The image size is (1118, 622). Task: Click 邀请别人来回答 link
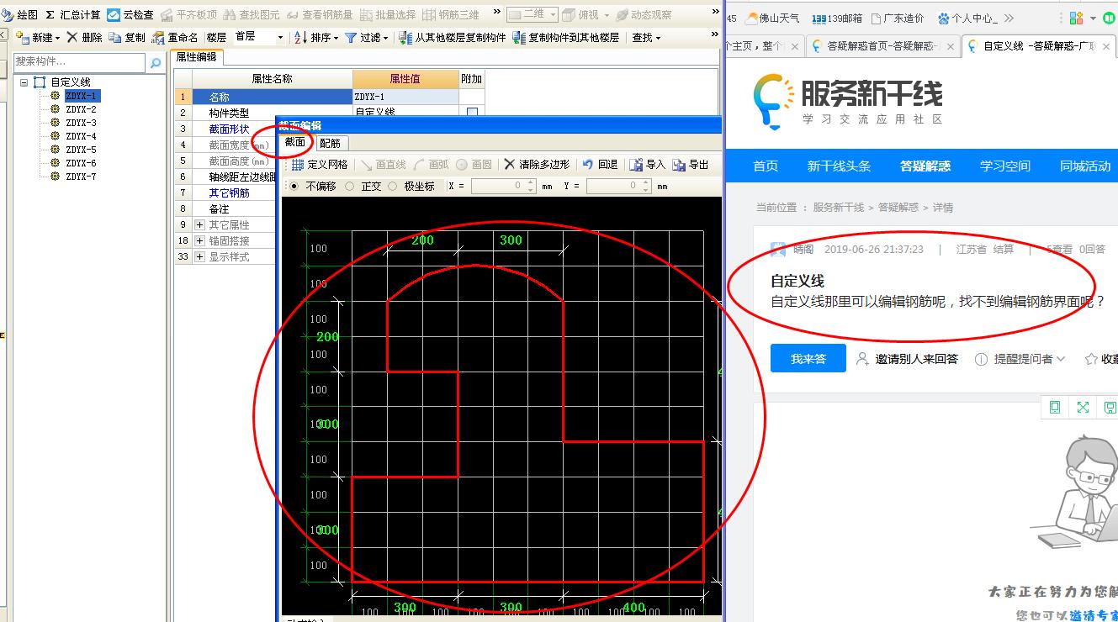[907, 359]
